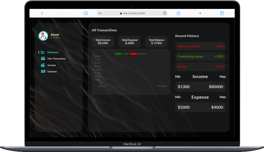
Task: Click the browser share icon
Action: 178,13
